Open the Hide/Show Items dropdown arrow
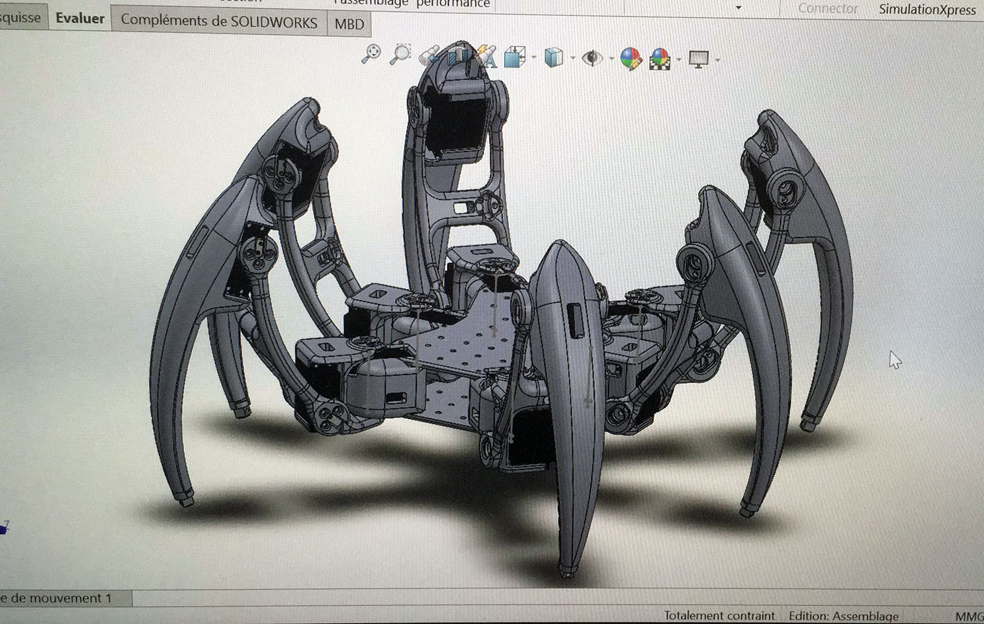The height and width of the screenshot is (624, 984). click(611, 60)
